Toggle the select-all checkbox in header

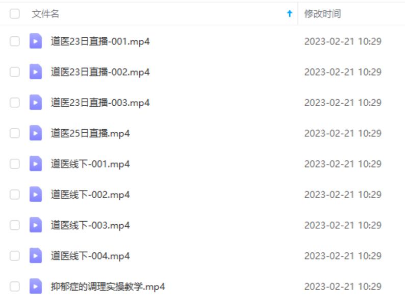tap(14, 14)
